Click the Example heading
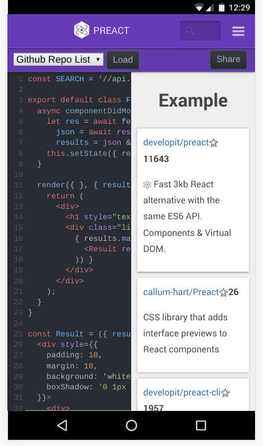Image resolution: width=263 pixels, height=446 pixels. 193,100
